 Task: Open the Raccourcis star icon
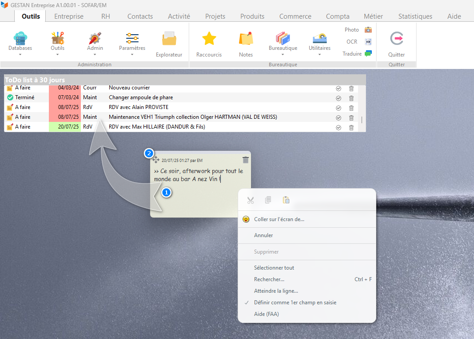pos(209,39)
